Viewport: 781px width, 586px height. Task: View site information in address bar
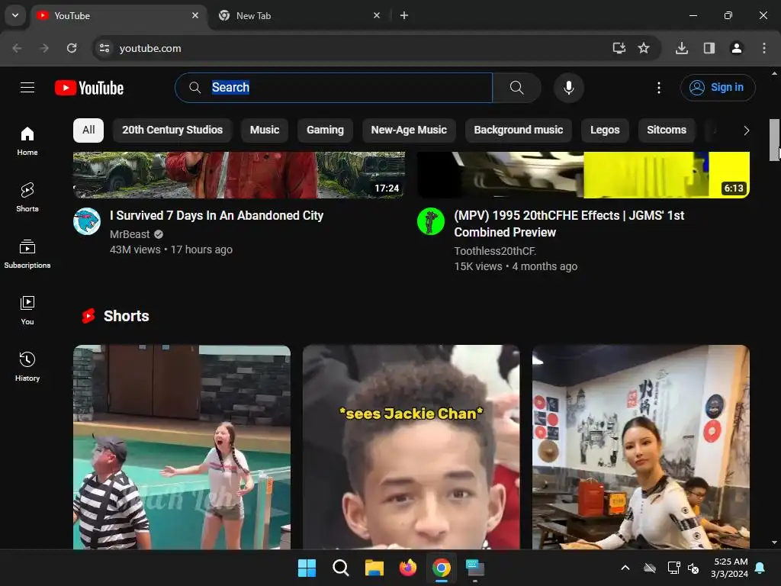coord(104,48)
